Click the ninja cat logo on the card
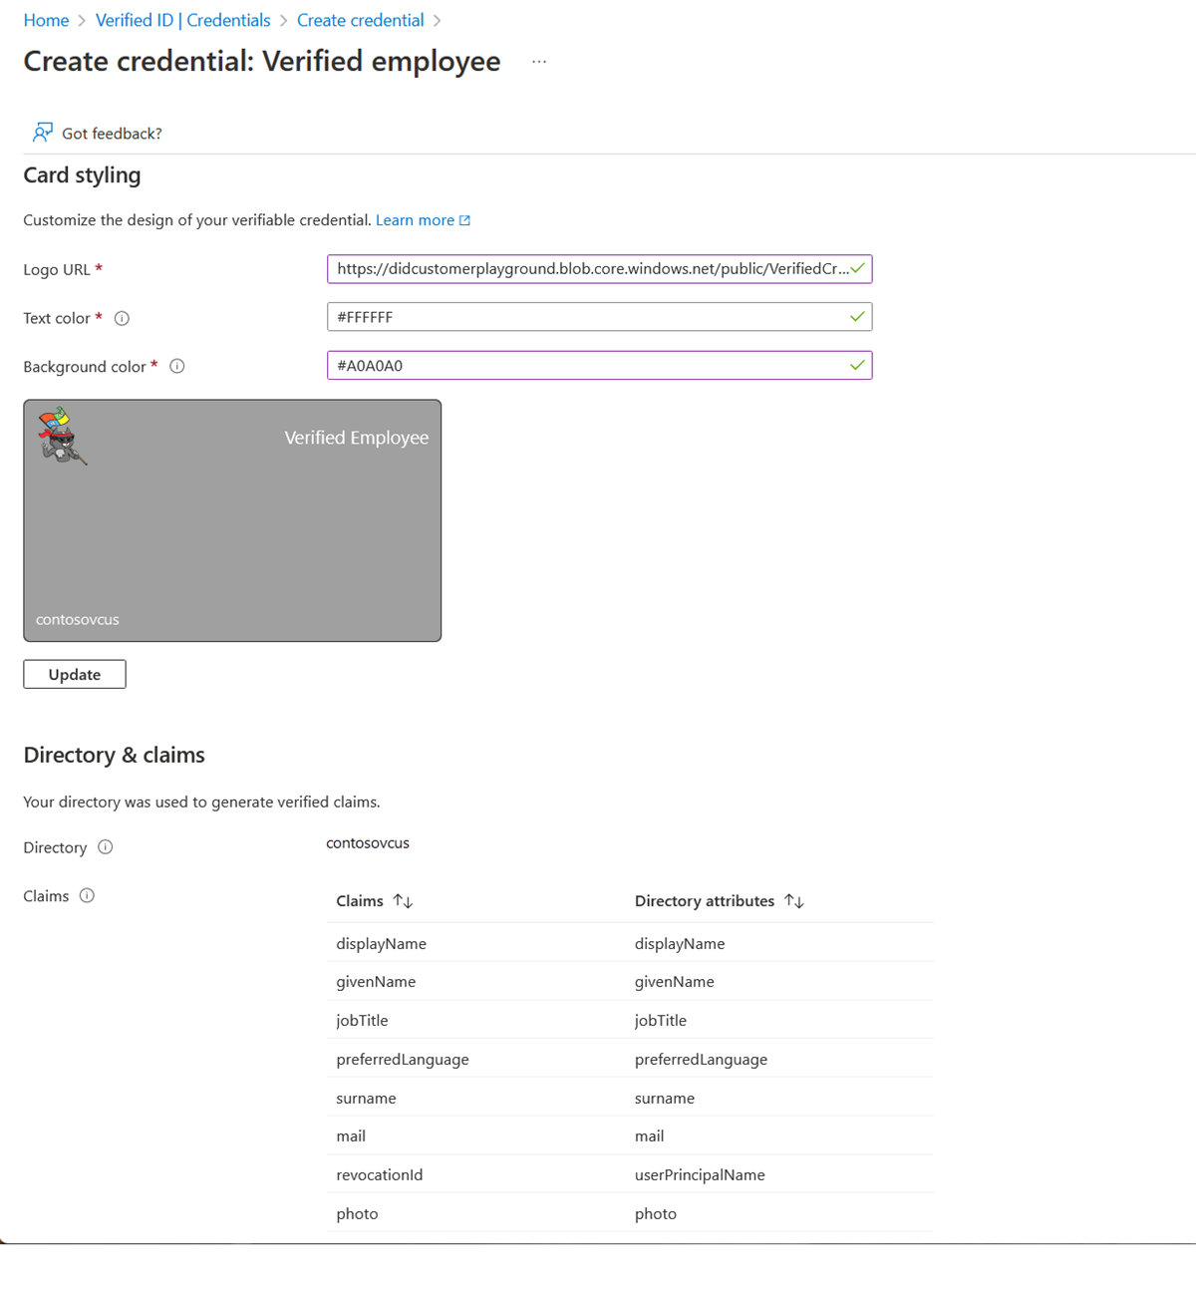Image resolution: width=1196 pixels, height=1289 pixels. pos(62,436)
